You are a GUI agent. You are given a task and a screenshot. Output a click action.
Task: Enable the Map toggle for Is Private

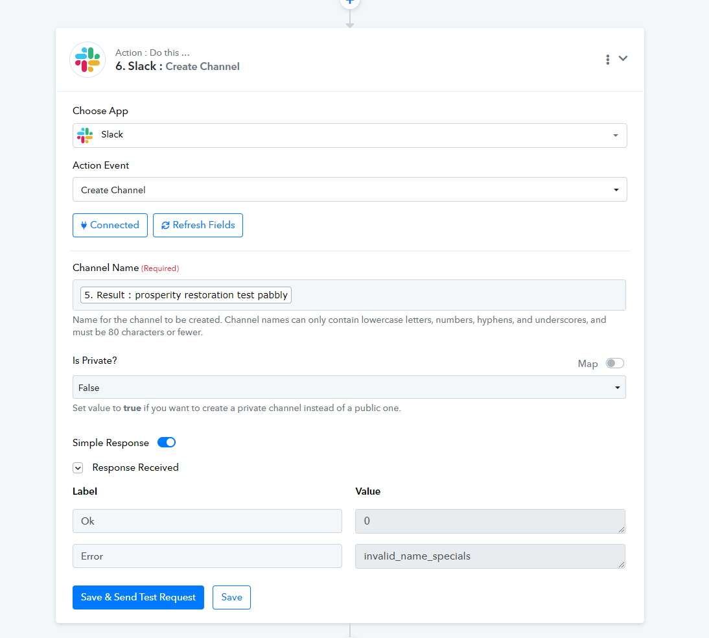[x=614, y=363]
